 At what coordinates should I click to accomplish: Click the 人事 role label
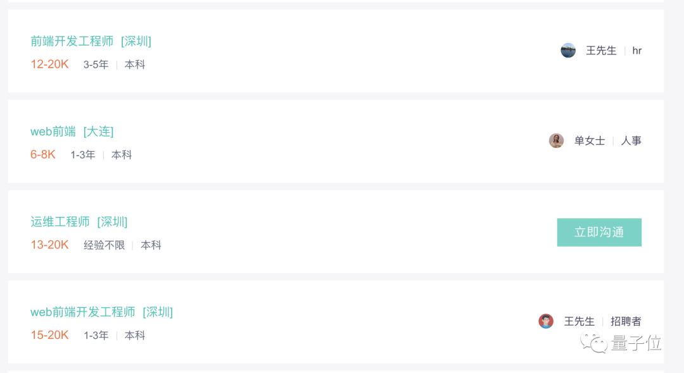tap(631, 141)
